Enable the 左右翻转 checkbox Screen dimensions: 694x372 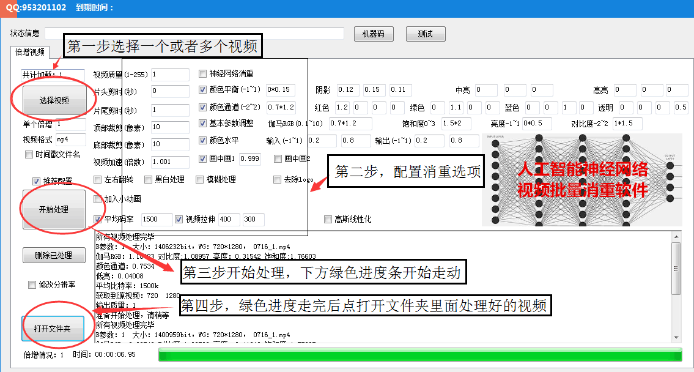(x=97, y=179)
